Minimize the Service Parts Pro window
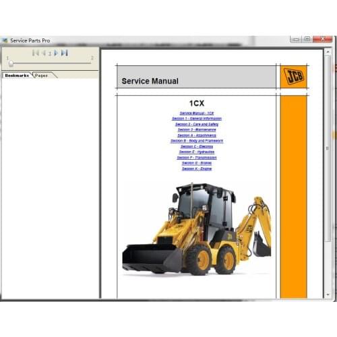 coord(296,40)
